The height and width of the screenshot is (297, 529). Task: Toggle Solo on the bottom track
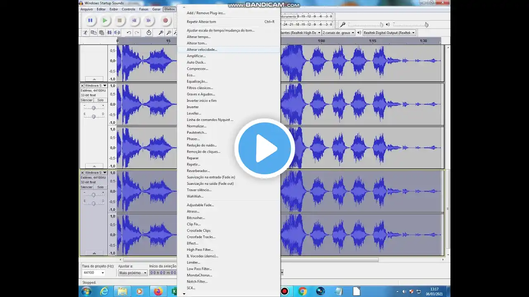[x=100, y=187]
